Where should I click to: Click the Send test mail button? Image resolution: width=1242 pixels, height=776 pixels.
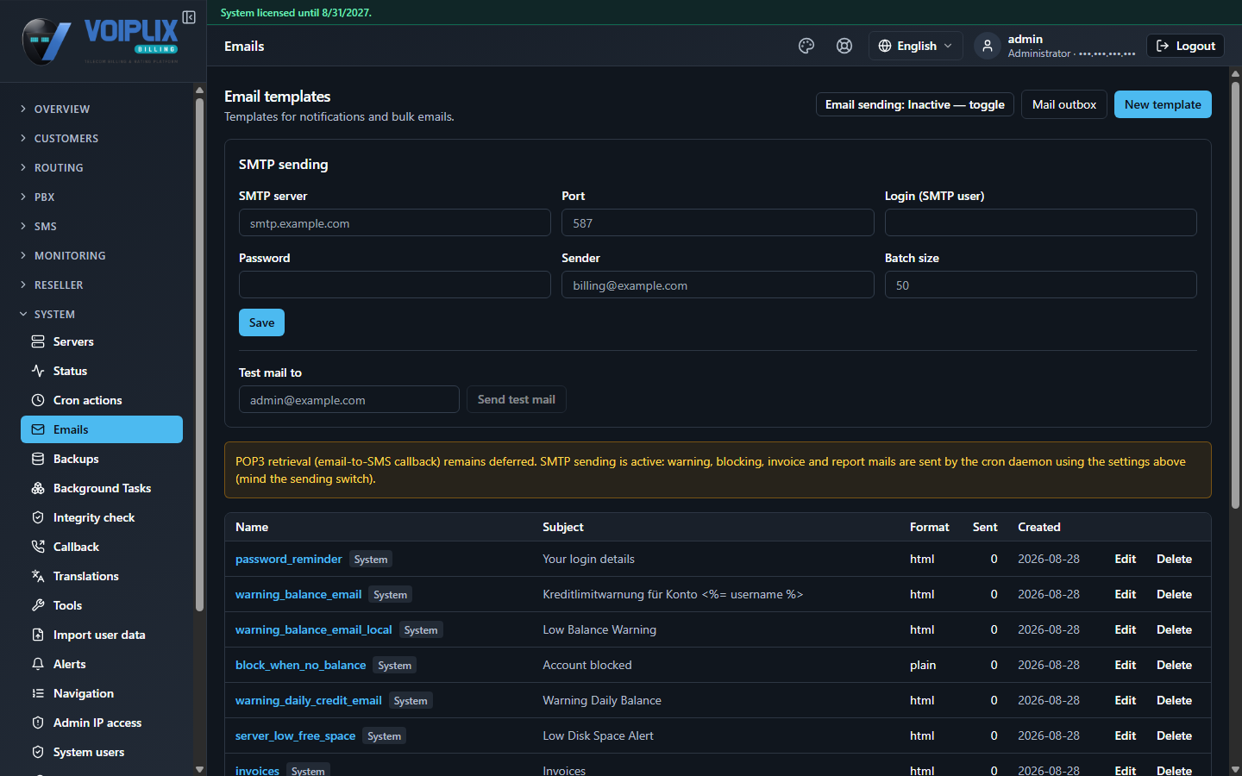517,399
